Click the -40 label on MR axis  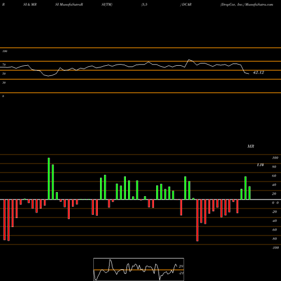coord(274,221)
